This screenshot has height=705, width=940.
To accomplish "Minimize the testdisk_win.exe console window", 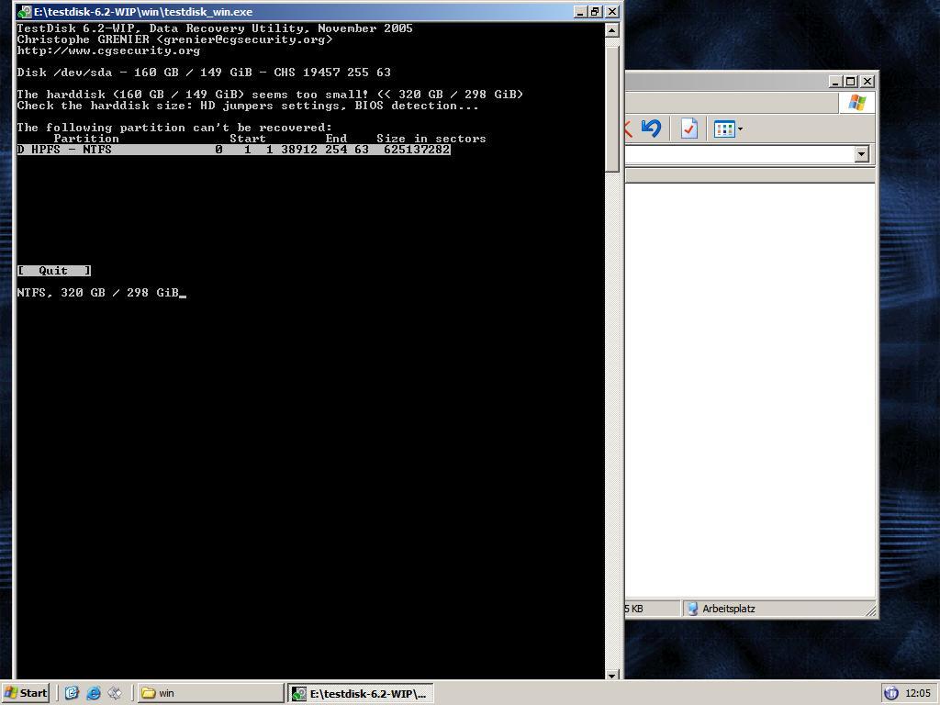I will (x=580, y=11).
